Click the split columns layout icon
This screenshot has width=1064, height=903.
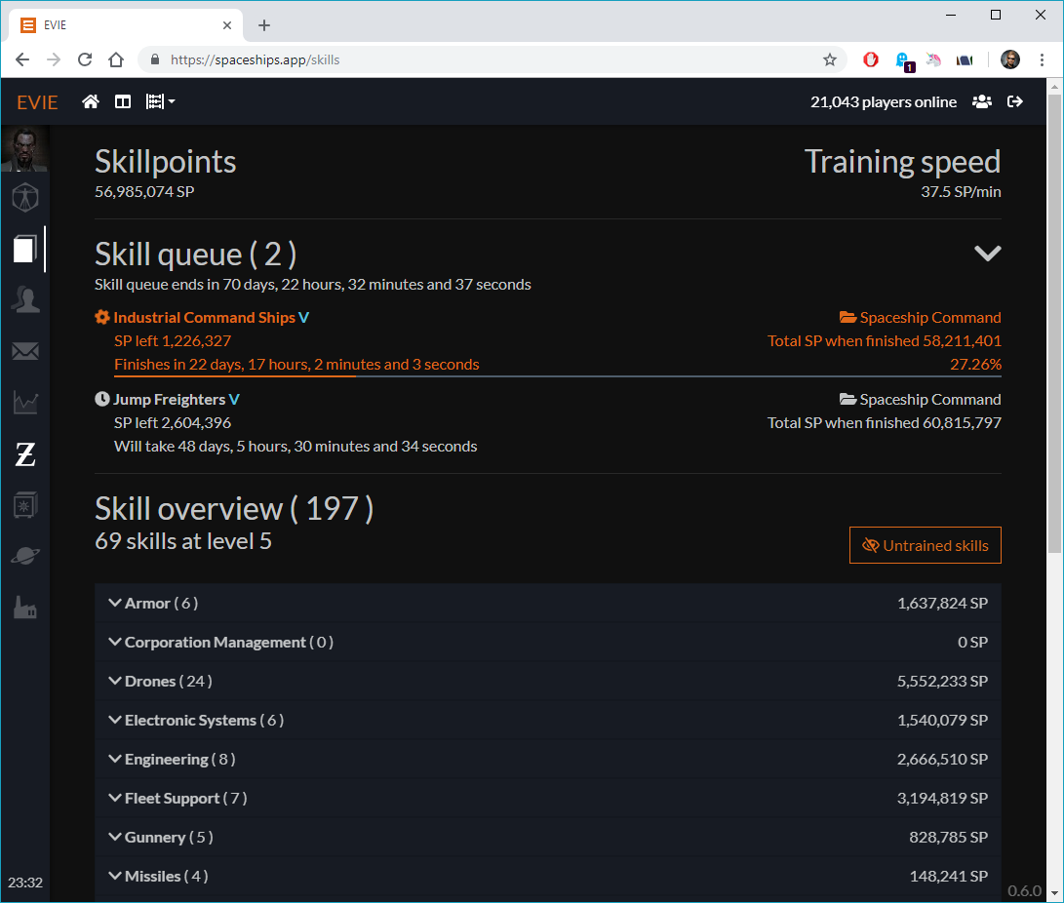pos(123,101)
